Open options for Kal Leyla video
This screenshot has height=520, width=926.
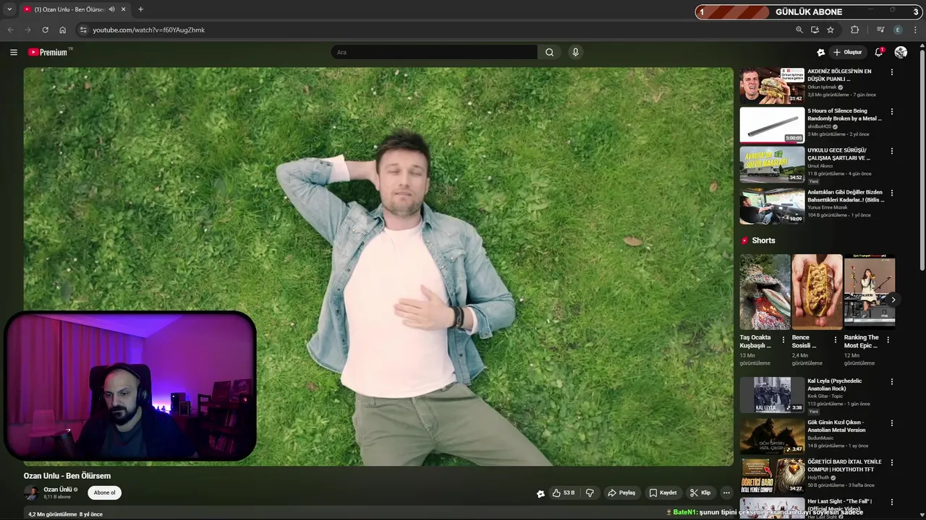891,381
